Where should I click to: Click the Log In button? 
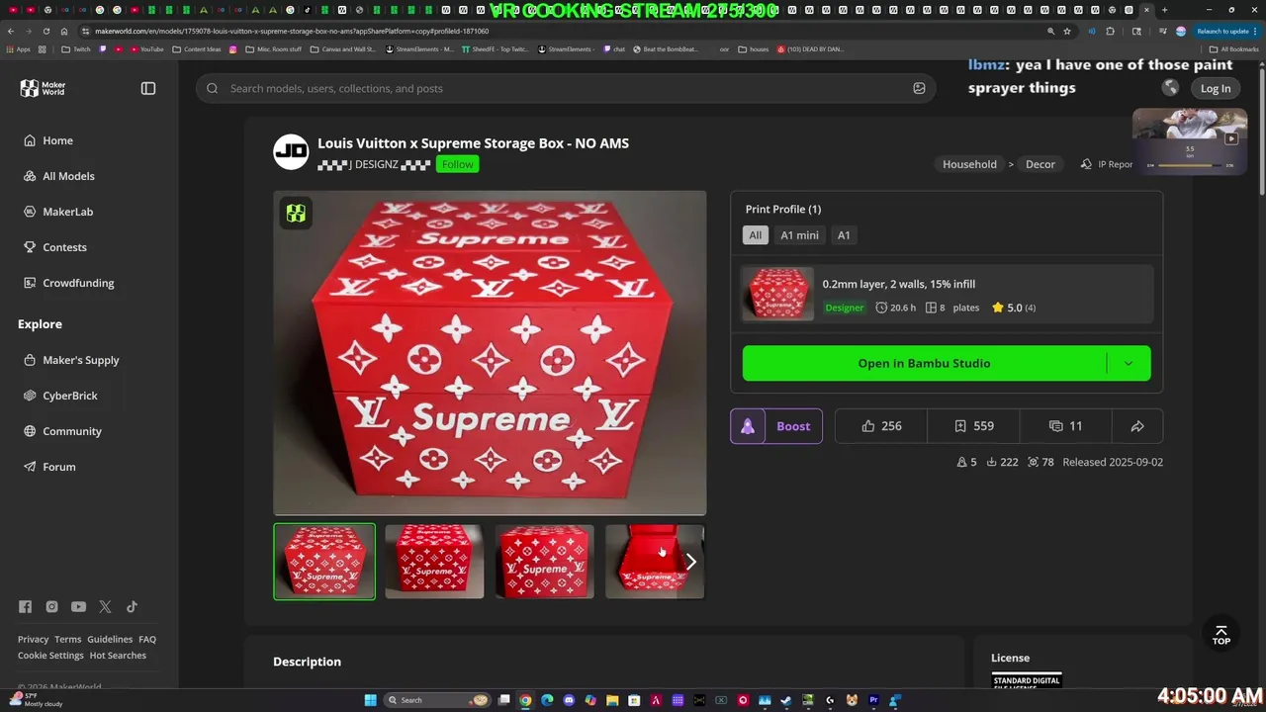[1216, 88]
